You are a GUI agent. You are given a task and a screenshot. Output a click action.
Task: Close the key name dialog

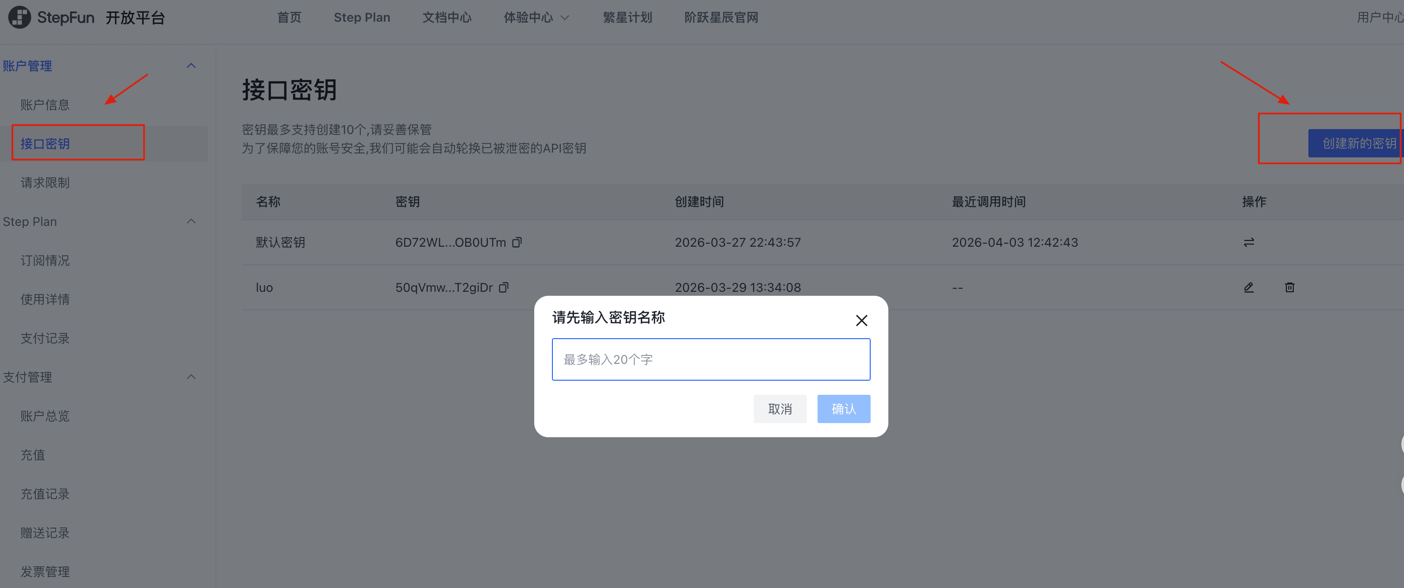tap(861, 320)
